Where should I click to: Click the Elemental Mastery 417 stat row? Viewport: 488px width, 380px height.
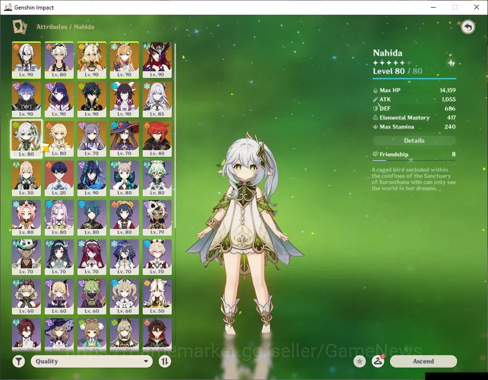414,118
